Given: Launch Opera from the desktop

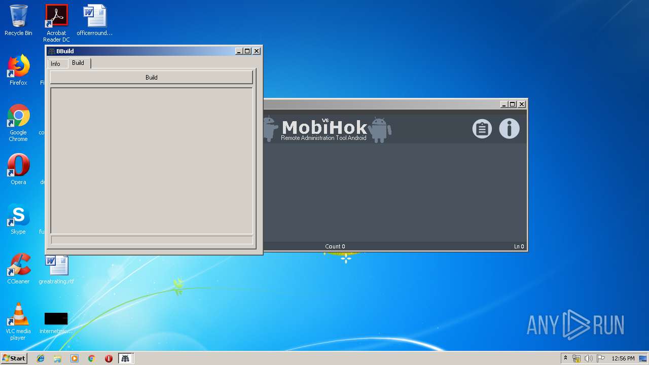Looking at the screenshot, I should [18, 169].
